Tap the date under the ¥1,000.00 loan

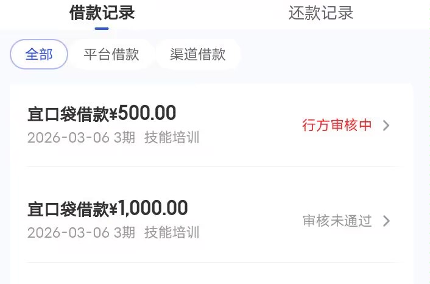point(68,233)
